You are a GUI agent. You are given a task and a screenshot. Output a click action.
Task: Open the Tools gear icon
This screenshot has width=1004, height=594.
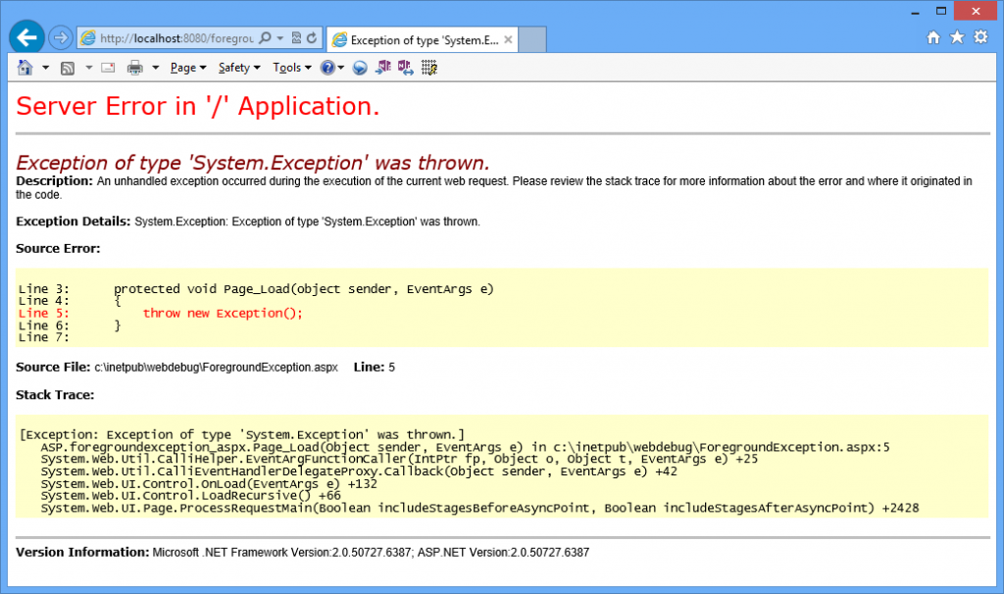pyautogui.click(x=980, y=37)
